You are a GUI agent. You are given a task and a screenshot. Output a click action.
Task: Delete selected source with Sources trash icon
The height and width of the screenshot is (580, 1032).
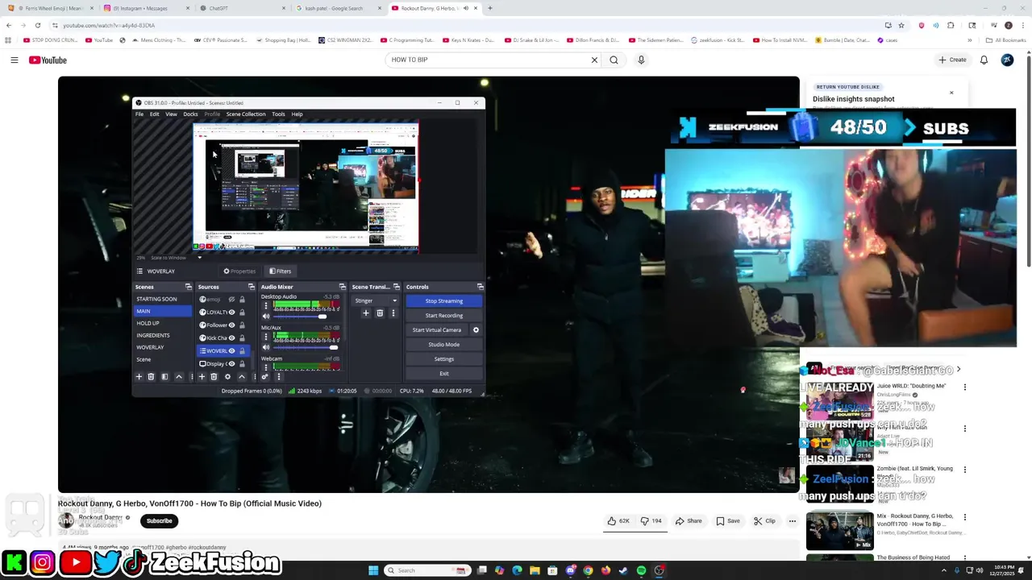pyautogui.click(x=214, y=376)
